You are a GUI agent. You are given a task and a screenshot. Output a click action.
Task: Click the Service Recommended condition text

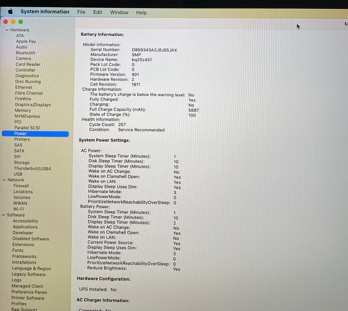point(141,130)
